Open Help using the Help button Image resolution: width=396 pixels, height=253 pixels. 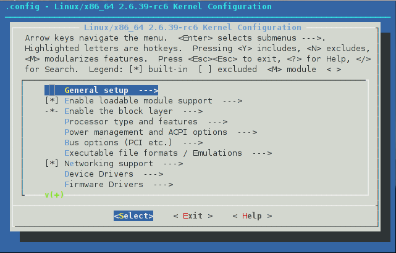pyautogui.click(x=252, y=216)
